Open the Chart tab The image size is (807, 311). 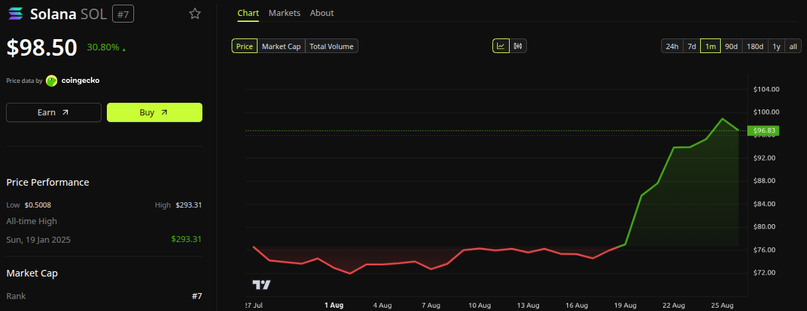point(248,13)
